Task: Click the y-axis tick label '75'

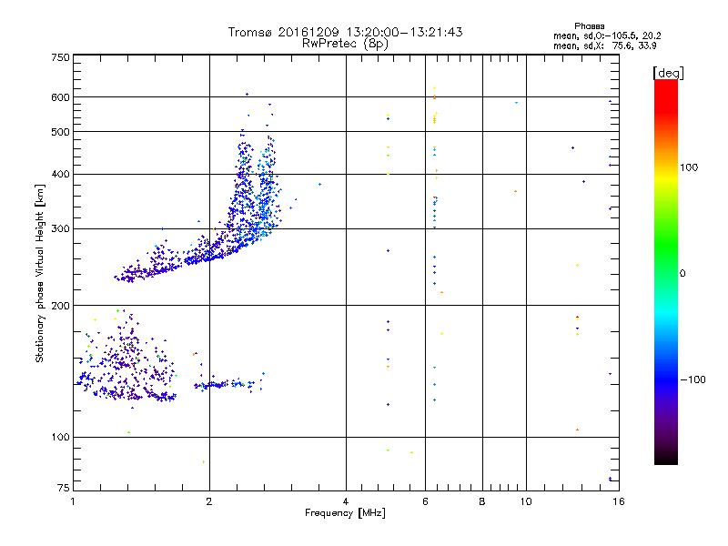Action: pos(64,488)
